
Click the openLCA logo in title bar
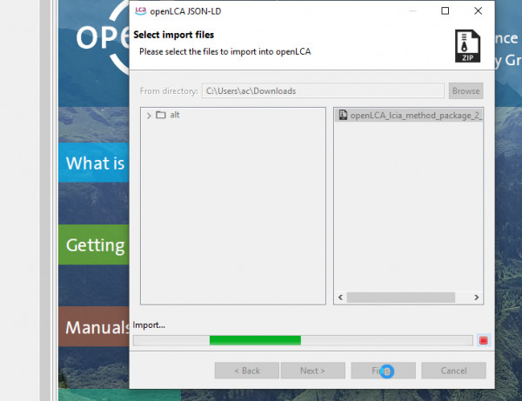coord(140,11)
